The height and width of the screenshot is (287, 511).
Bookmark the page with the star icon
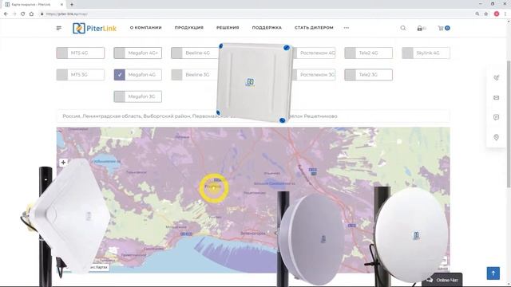pos(486,14)
